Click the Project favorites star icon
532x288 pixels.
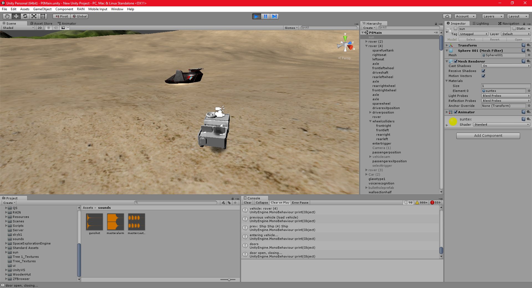235,203
